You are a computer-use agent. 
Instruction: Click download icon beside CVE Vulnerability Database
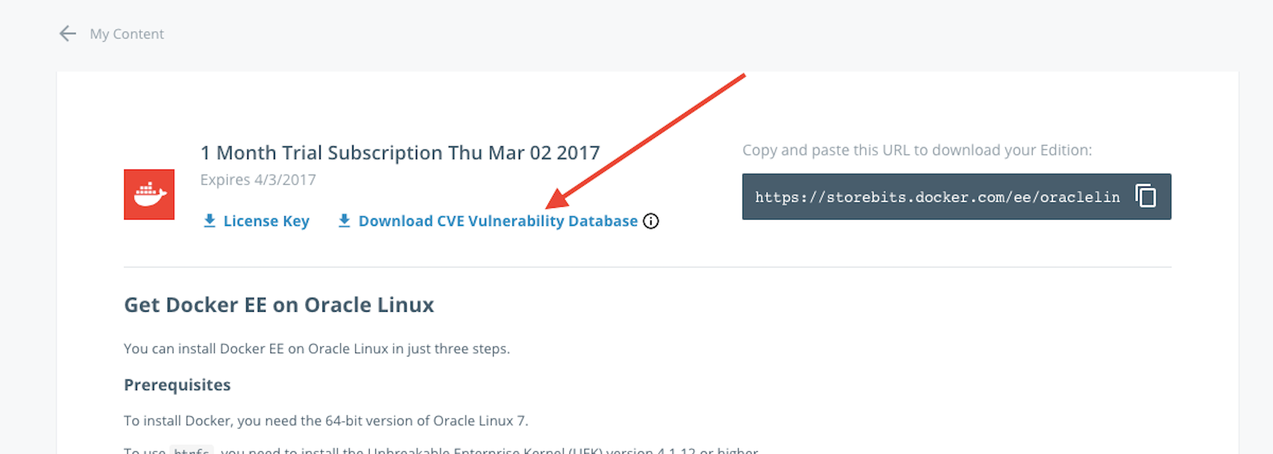tap(344, 221)
